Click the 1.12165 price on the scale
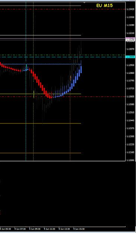 130,152
